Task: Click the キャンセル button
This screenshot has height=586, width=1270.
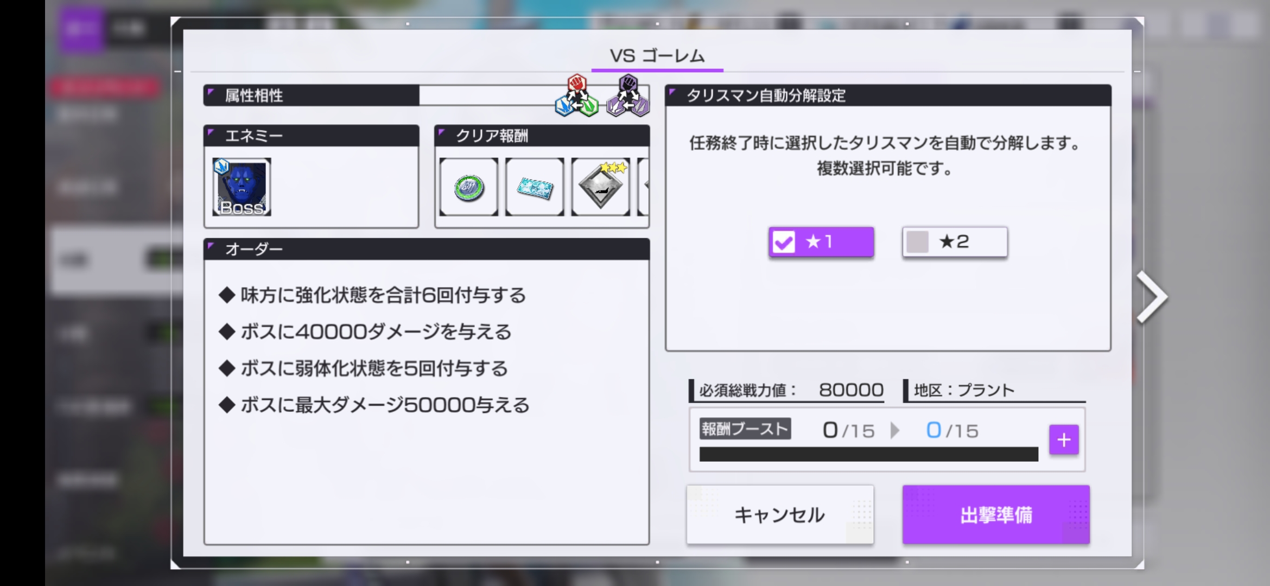Action: 780,514
